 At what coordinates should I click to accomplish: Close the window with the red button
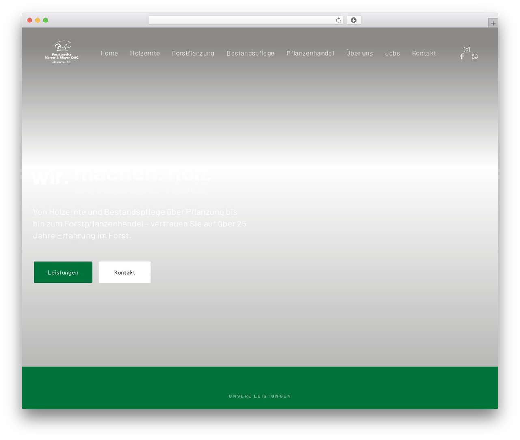[30, 20]
